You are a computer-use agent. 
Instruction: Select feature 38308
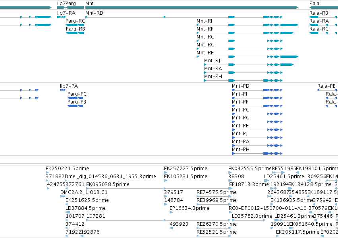236,177
